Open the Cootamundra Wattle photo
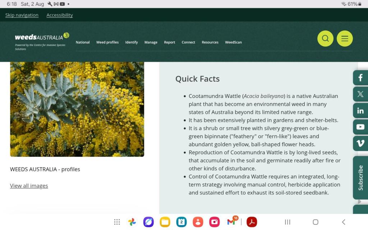 (77, 109)
